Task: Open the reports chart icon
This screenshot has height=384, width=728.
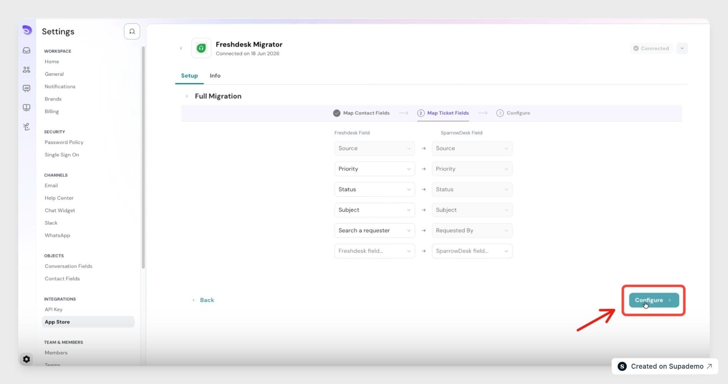Action: pyautogui.click(x=27, y=88)
